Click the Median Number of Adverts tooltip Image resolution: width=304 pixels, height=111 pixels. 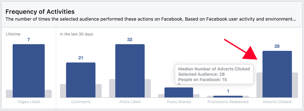[x=214, y=74]
